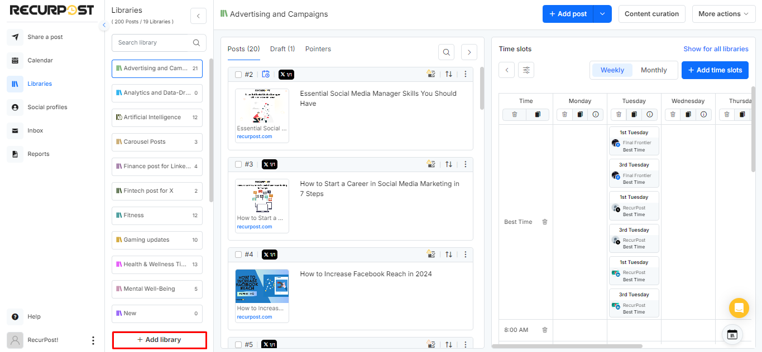
Task: Click the Search library input field
Action: [159, 43]
